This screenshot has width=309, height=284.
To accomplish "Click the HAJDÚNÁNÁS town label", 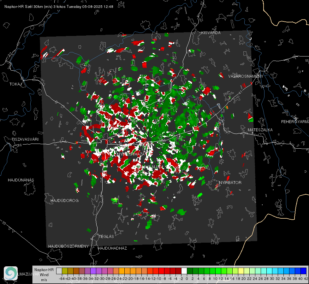I will pos(21,180).
